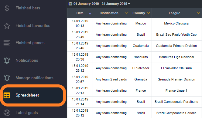
Task: Select the Latest goals menu entry
Action: coord(27,113)
